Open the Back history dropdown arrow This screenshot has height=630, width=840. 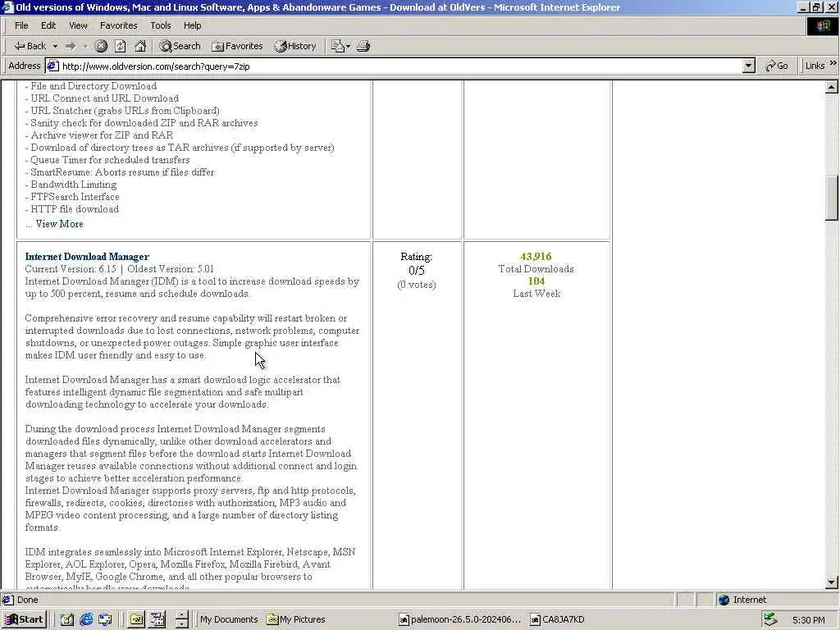(x=55, y=46)
